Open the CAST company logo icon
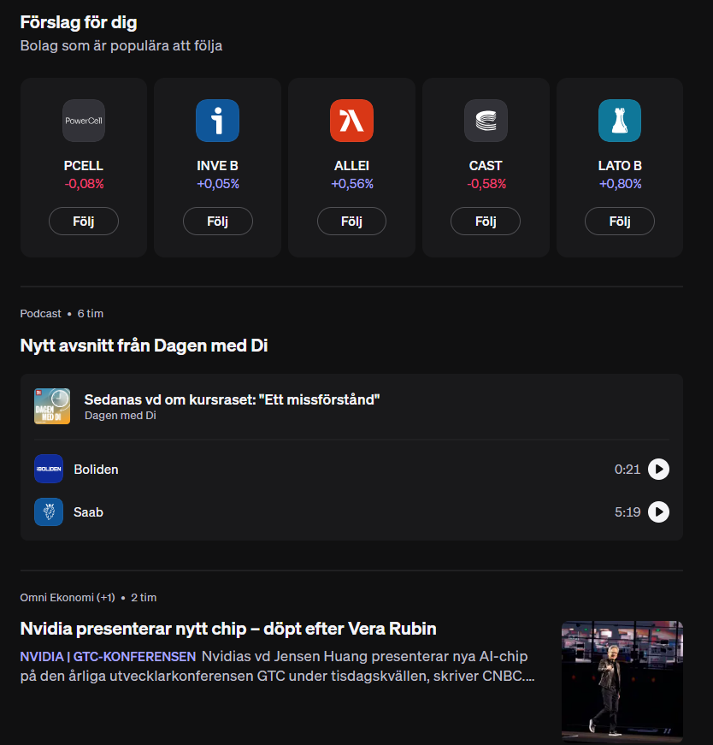 pyautogui.click(x=486, y=121)
